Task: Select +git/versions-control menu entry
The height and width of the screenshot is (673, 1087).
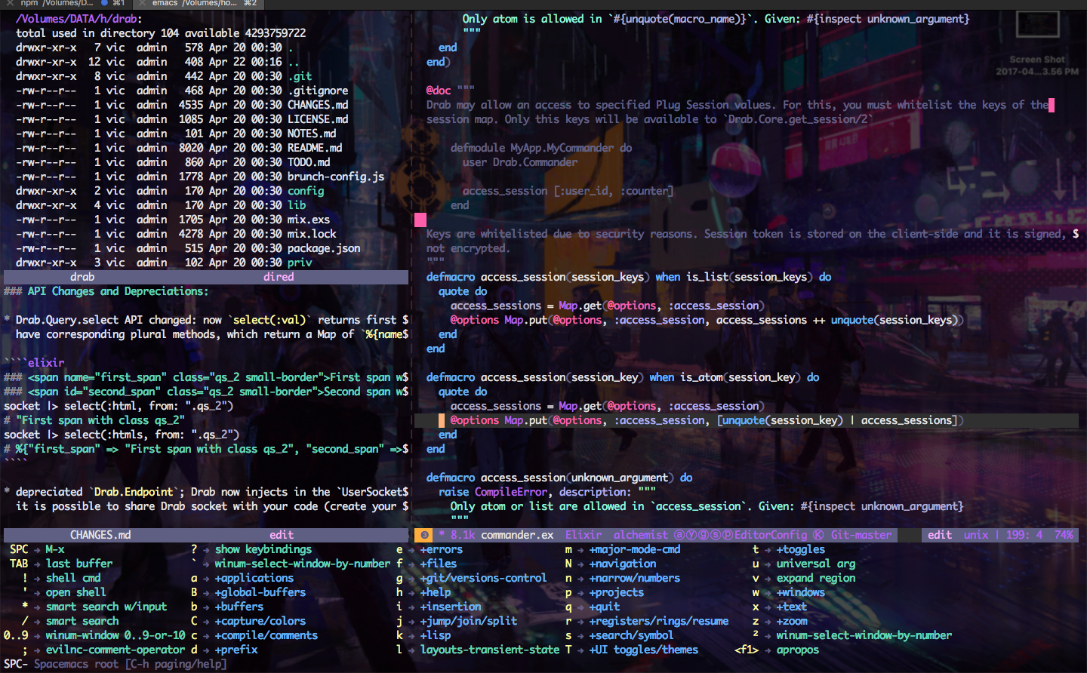Action: click(483, 578)
